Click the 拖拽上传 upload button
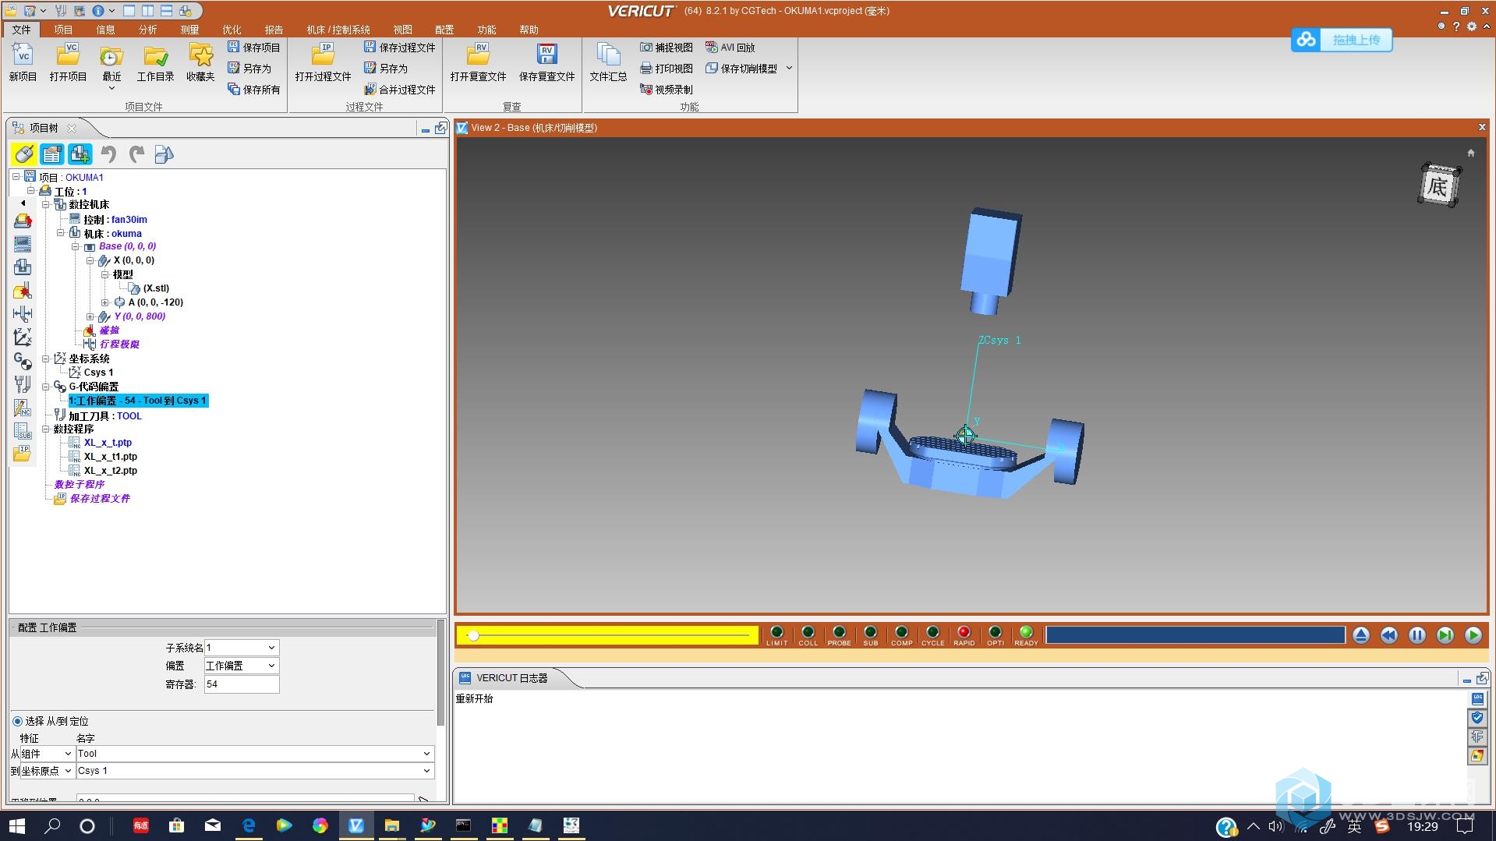Screen dimensions: 1496x841 1342,40
